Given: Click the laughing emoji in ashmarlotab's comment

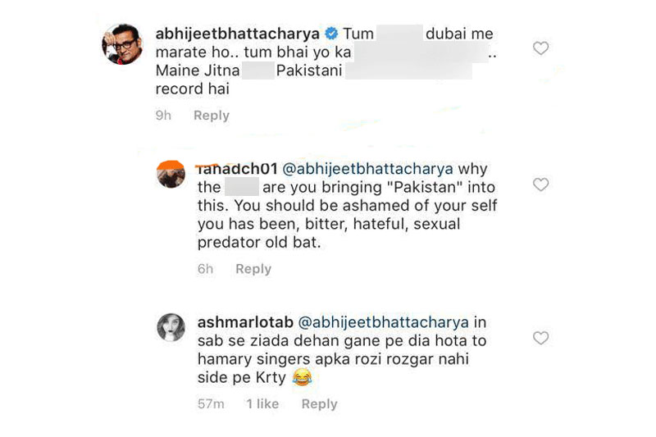Looking at the screenshot, I should 304,377.
